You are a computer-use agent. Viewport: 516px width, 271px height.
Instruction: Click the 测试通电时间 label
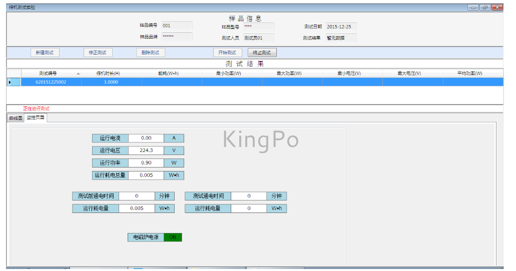[x=208, y=196]
